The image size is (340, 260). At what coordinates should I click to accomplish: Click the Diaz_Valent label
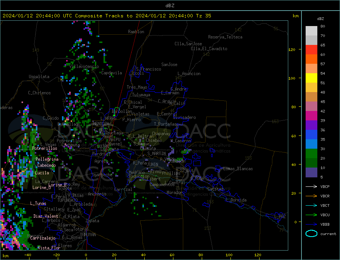(46, 216)
